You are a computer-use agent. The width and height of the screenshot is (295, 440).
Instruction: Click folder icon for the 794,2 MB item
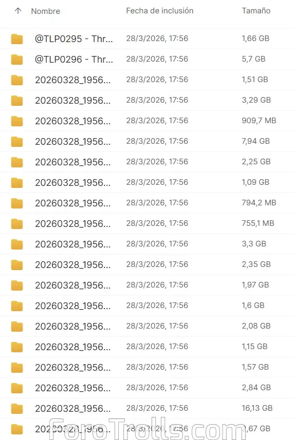click(x=17, y=203)
